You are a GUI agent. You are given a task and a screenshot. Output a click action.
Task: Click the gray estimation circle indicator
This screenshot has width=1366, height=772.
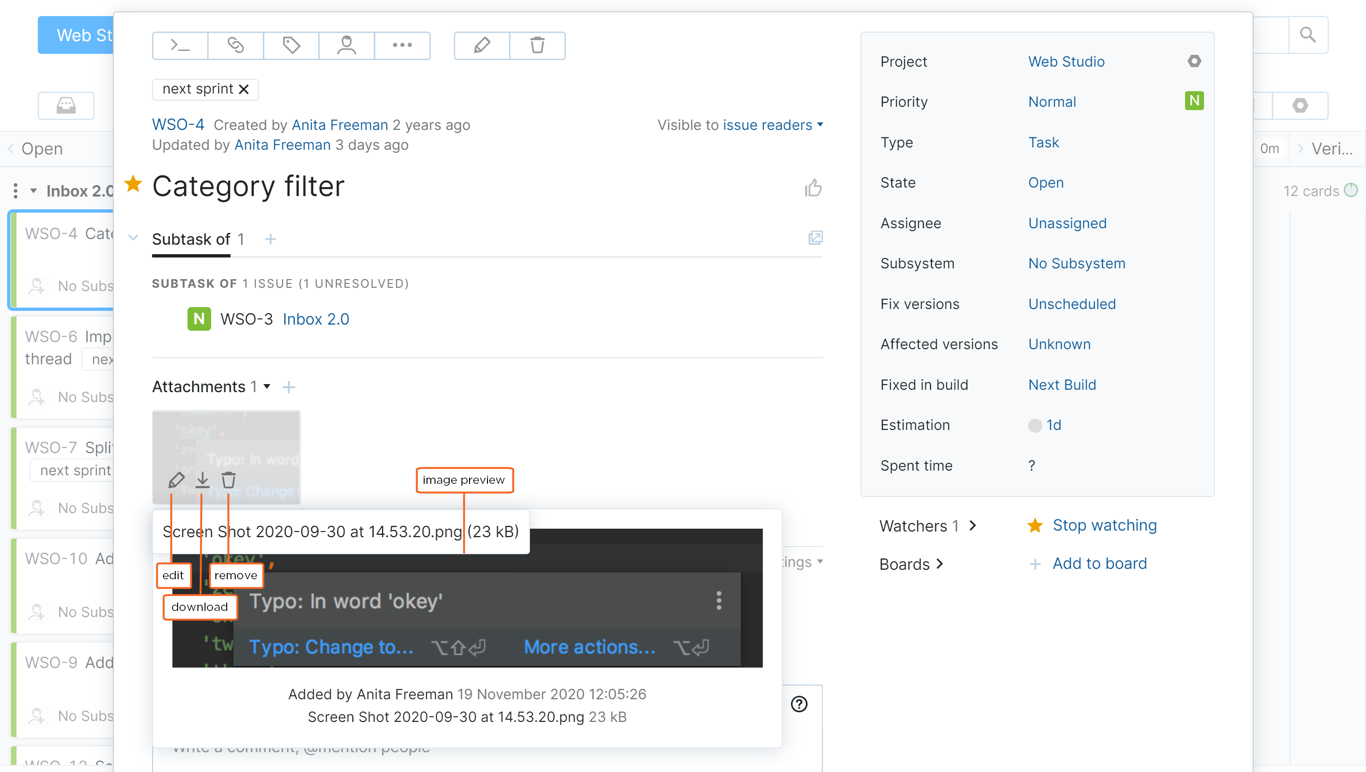point(1034,426)
